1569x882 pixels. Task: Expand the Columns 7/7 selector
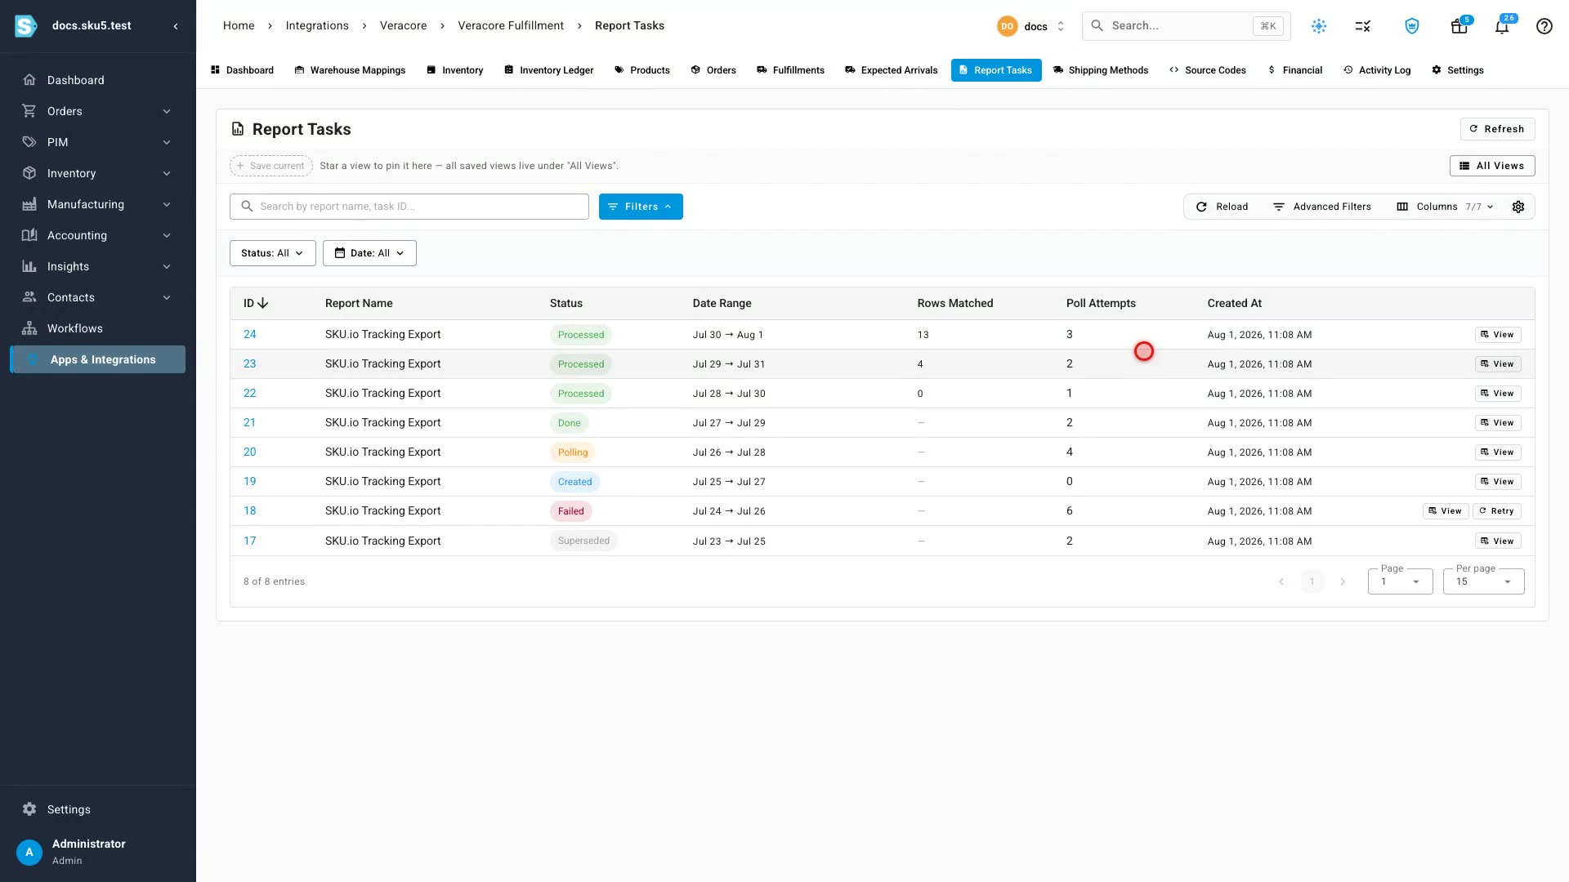1445,207
